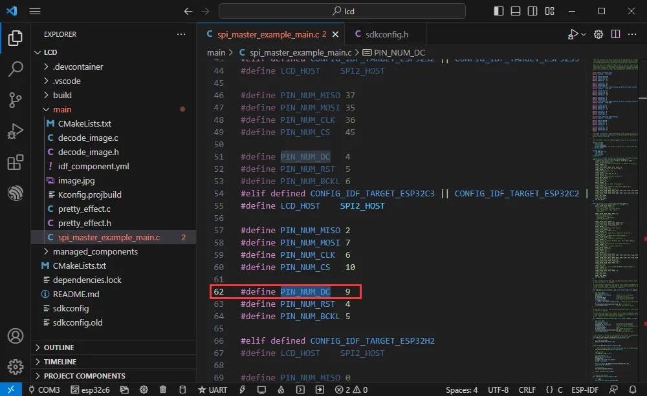
Task: Run ESP-IDF Full Clean (trash icon)
Action: click(x=163, y=389)
